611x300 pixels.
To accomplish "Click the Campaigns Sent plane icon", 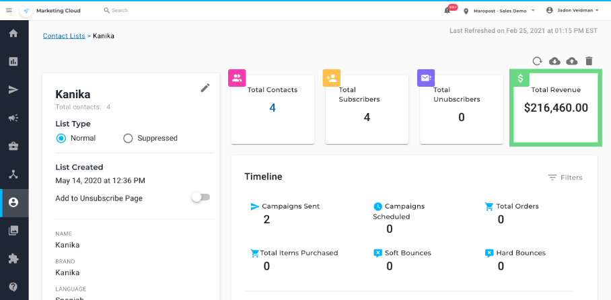I will pos(255,207).
